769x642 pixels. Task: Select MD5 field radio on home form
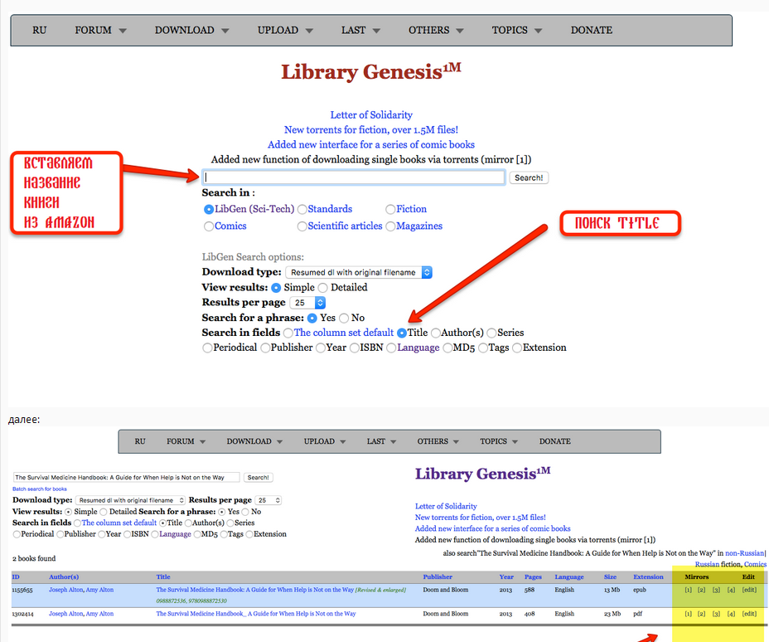[447, 348]
